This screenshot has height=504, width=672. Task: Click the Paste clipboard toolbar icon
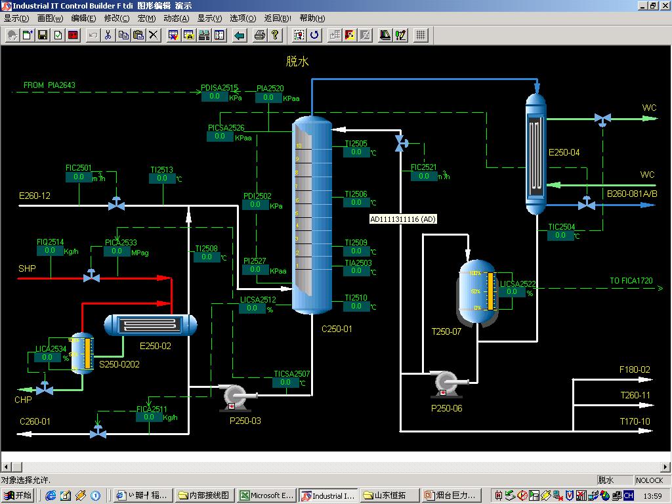[x=138, y=35]
